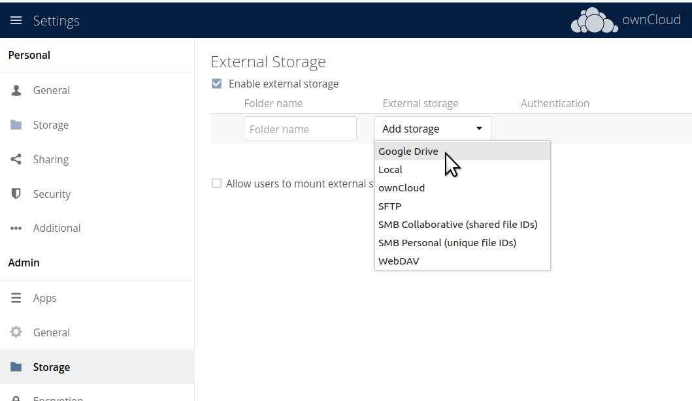
Task: Uncheck Enable external storage checkbox
Action: [x=217, y=84]
